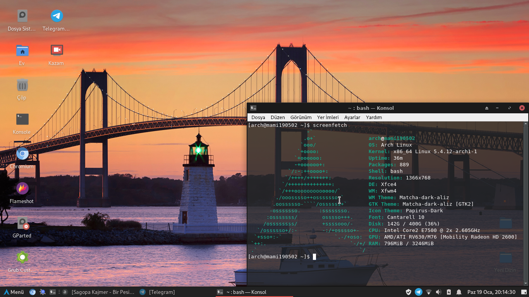The image size is (529, 297).
Task: Click the GPU AMD/ATI RV630/M76 line
Action: [443, 237]
